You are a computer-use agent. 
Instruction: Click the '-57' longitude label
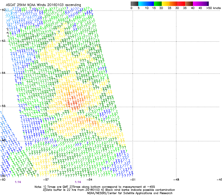pyautogui.click(x=46, y=180)
